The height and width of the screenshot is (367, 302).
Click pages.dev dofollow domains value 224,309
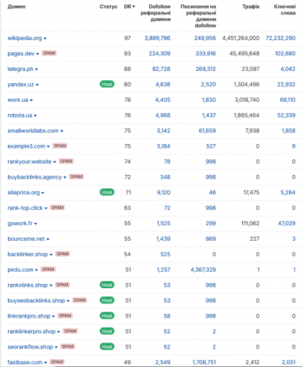pyautogui.click(x=159, y=54)
